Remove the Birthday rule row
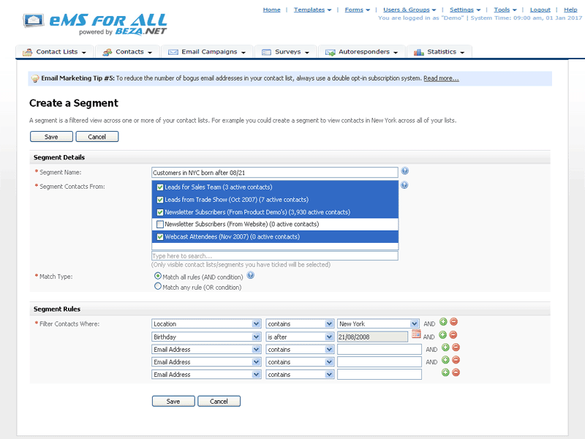Viewport: 585px width, 439px height. (453, 335)
